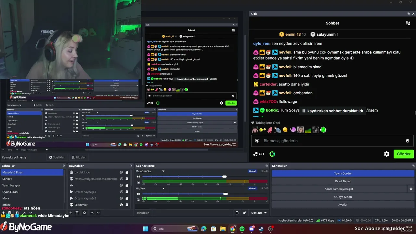The height and width of the screenshot is (234, 416).
Task: Open Kick chat settings gear
Action: coord(386,154)
